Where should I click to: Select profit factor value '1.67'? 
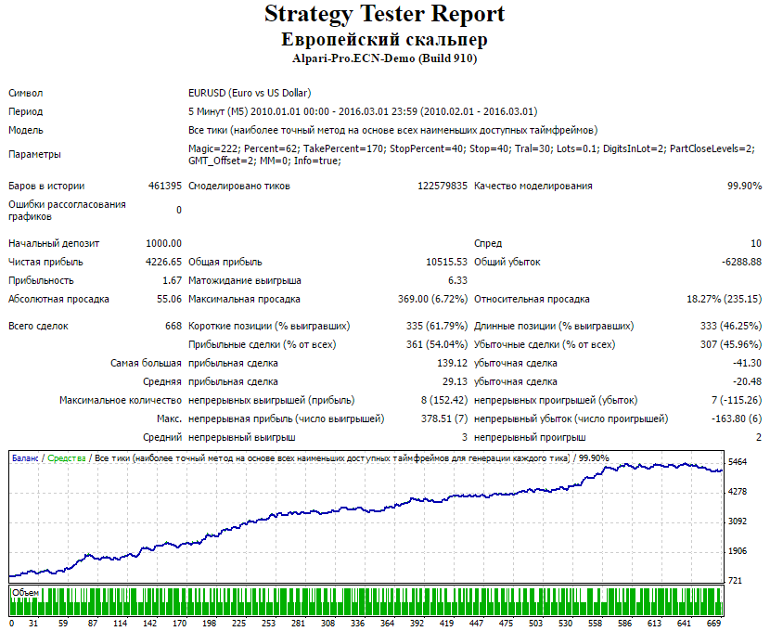(172, 280)
